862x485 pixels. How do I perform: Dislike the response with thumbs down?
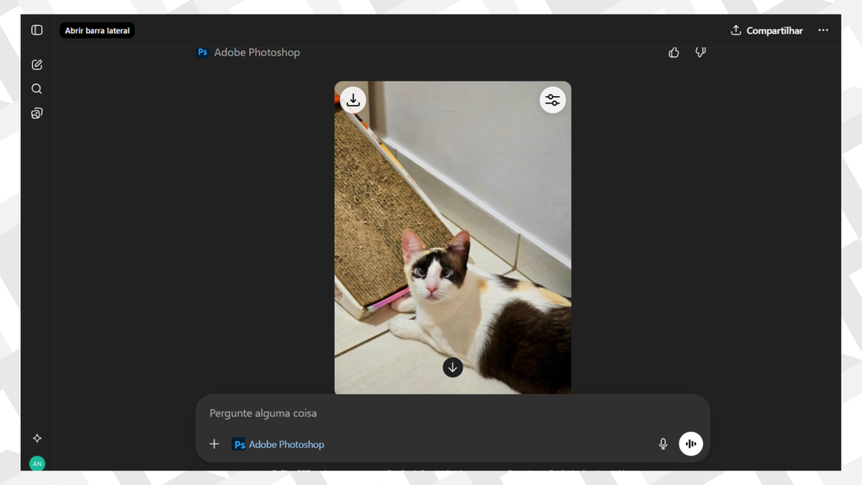[700, 52]
